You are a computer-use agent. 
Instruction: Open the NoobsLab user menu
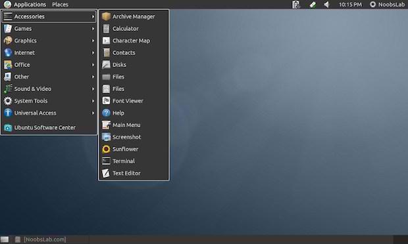point(387,5)
